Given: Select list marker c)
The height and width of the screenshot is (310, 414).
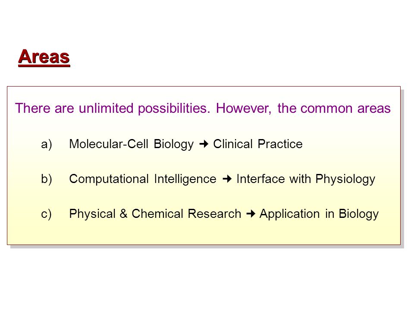Looking at the screenshot, I should coord(46,214).
